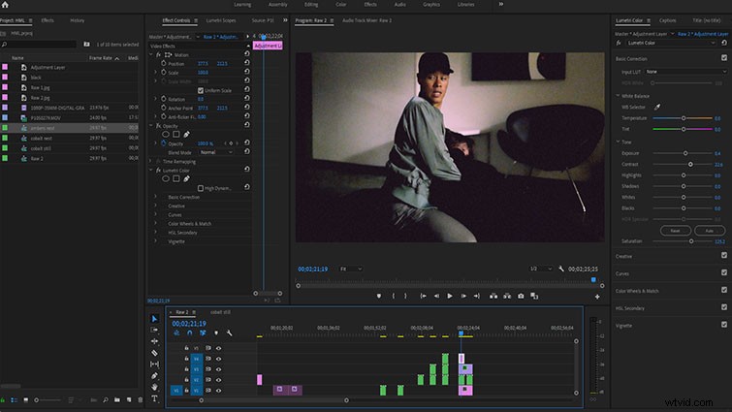732x412 pixels.
Task: Add a marker in timeline header
Action: (x=216, y=333)
